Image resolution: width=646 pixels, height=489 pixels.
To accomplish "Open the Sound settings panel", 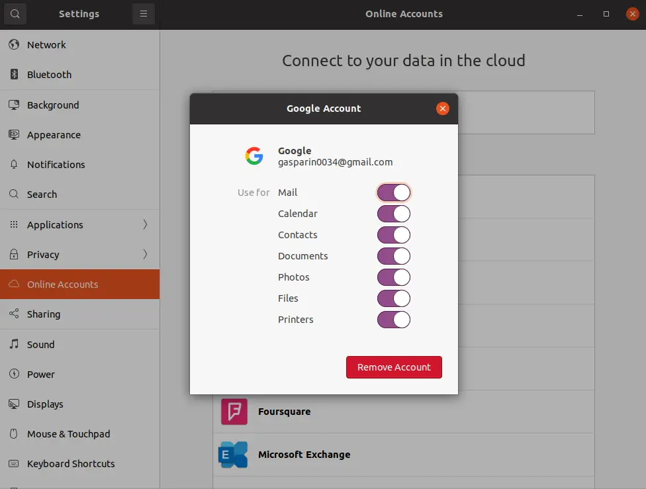I will coord(80,344).
